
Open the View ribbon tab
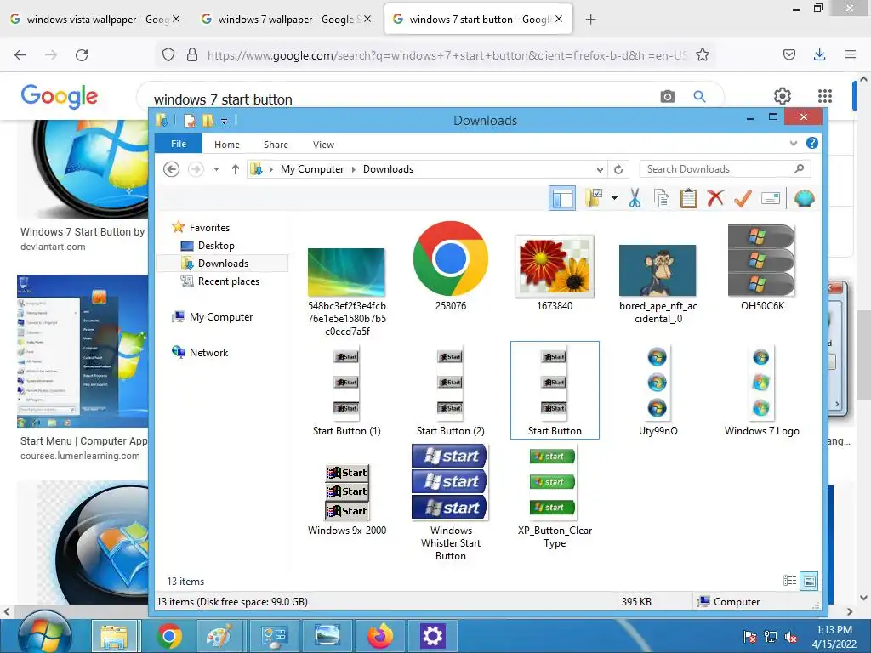[x=323, y=145]
